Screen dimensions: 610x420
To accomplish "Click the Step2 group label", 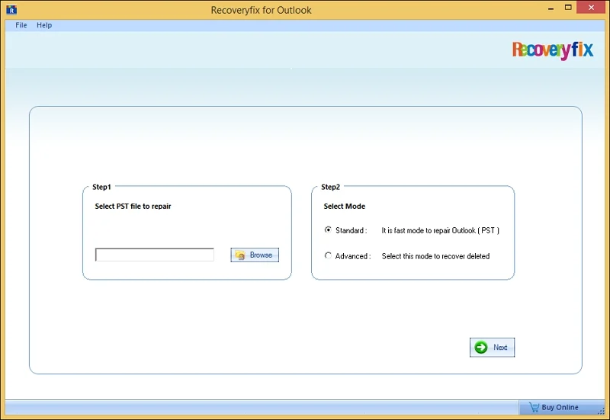I will pyautogui.click(x=330, y=187).
